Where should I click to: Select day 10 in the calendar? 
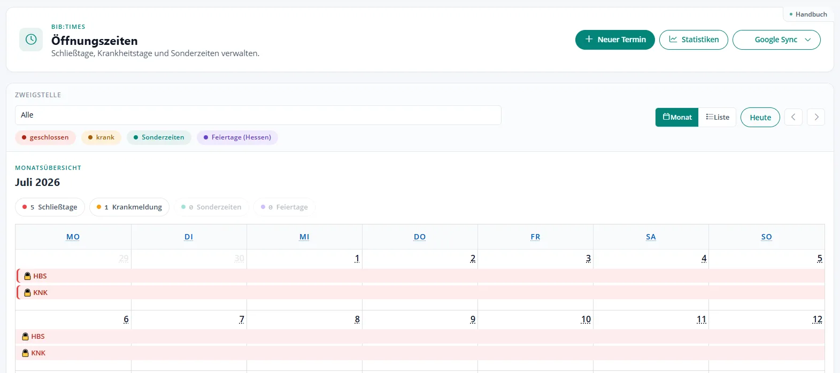click(x=586, y=320)
